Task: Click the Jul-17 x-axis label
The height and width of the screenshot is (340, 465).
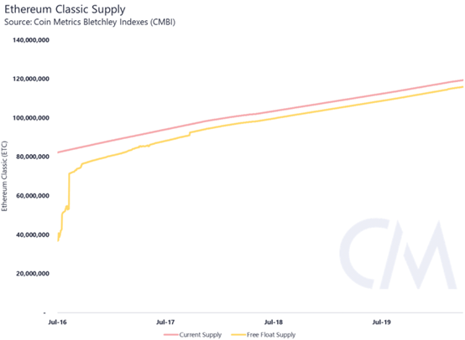Action: [x=165, y=322]
